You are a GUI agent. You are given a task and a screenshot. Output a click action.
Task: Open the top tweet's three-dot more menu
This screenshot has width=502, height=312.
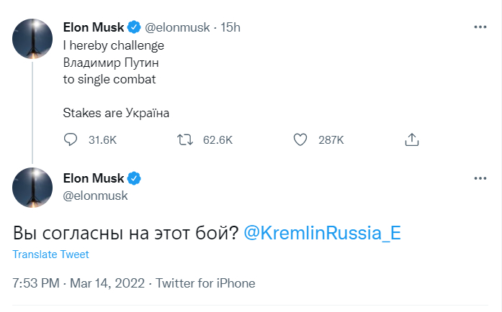point(480,27)
